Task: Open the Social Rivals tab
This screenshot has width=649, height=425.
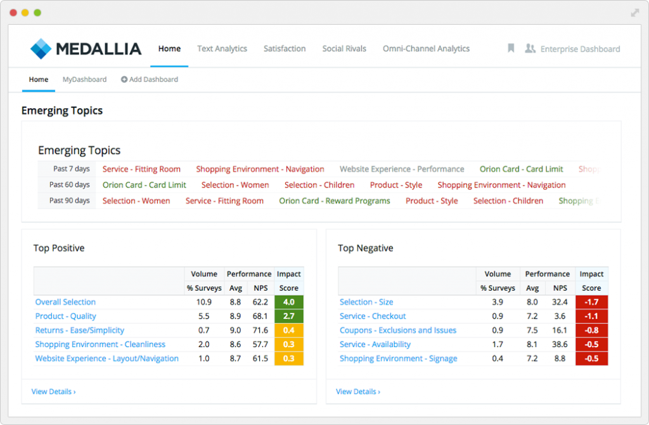Action: [x=344, y=49]
